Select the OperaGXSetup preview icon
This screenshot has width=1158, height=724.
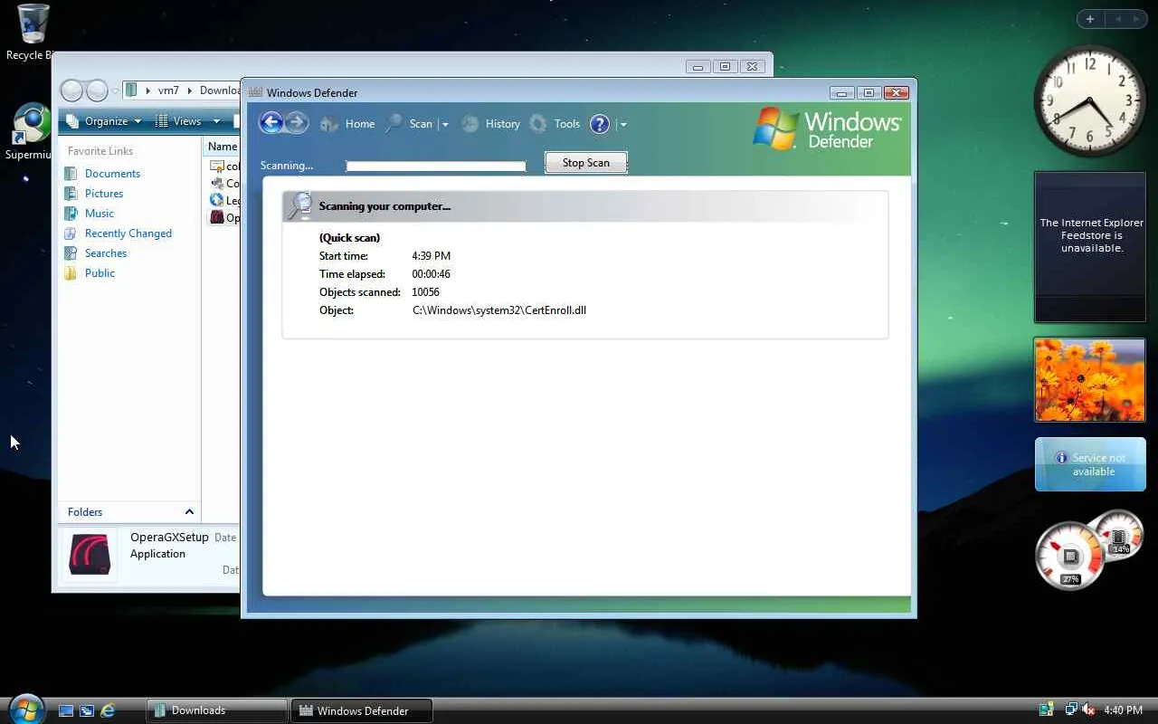[x=90, y=554]
